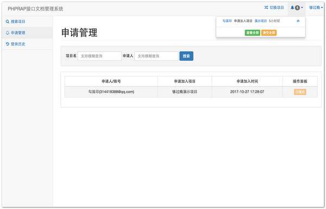Click the 演示项目 link in the notification
Viewport: 326px width, 209px height.
click(260, 21)
